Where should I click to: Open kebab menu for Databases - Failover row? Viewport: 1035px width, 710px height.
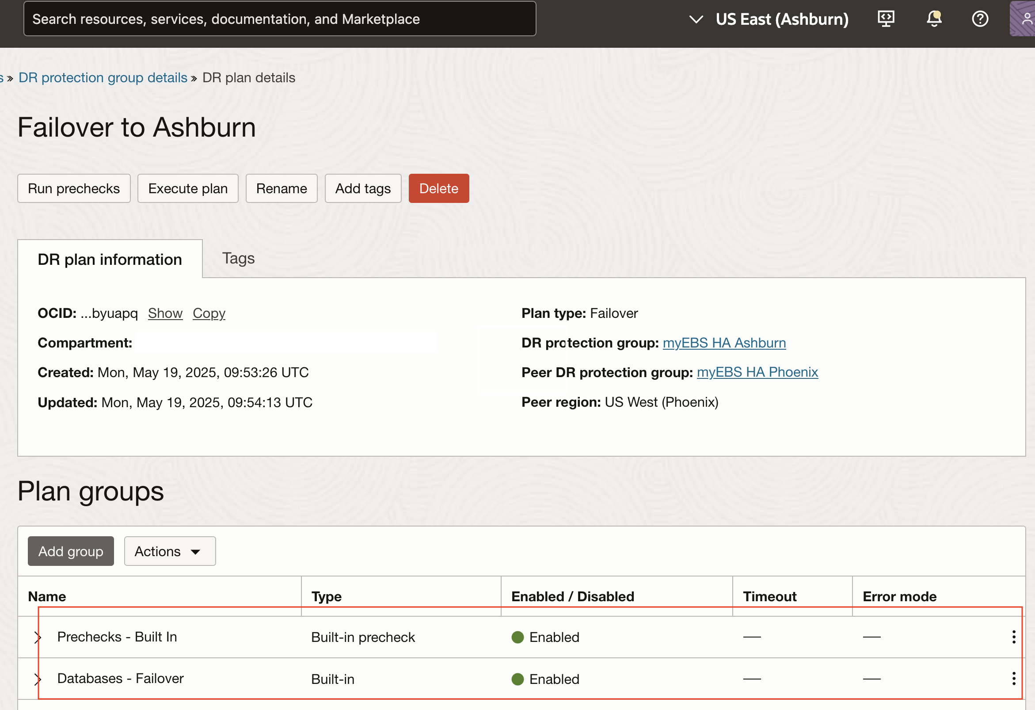pyautogui.click(x=1014, y=678)
